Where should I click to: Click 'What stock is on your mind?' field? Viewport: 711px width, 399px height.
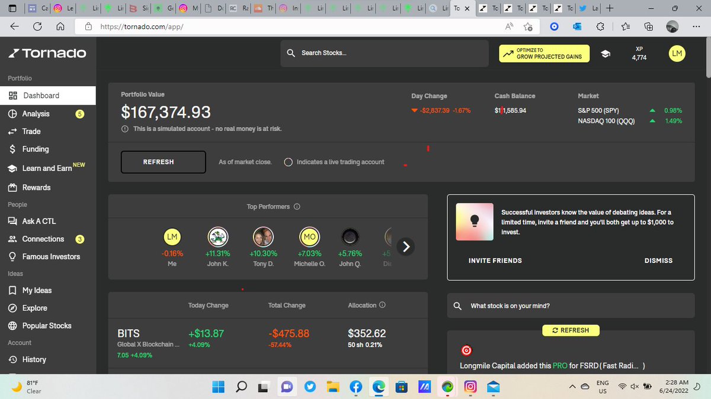pyautogui.click(x=571, y=306)
